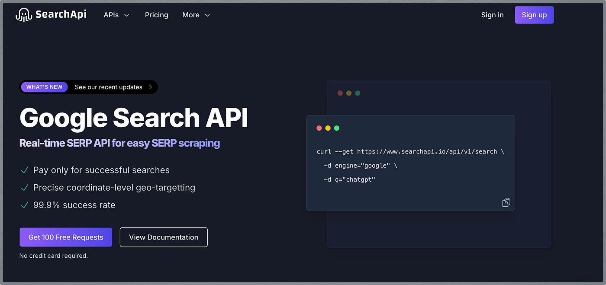Viewport: 606px width, 285px height.
Task: Click the purple Sign up button
Action: 534,15
